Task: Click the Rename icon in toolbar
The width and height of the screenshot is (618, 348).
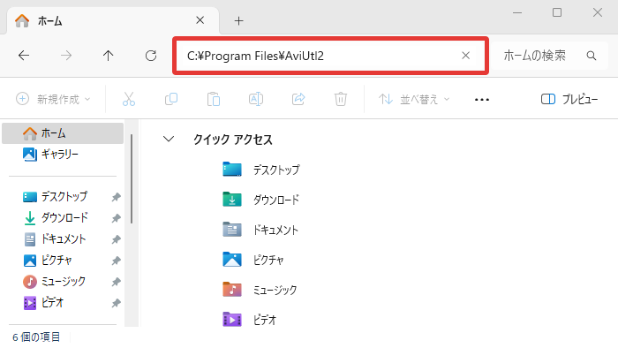Action: (x=256, y=99)
